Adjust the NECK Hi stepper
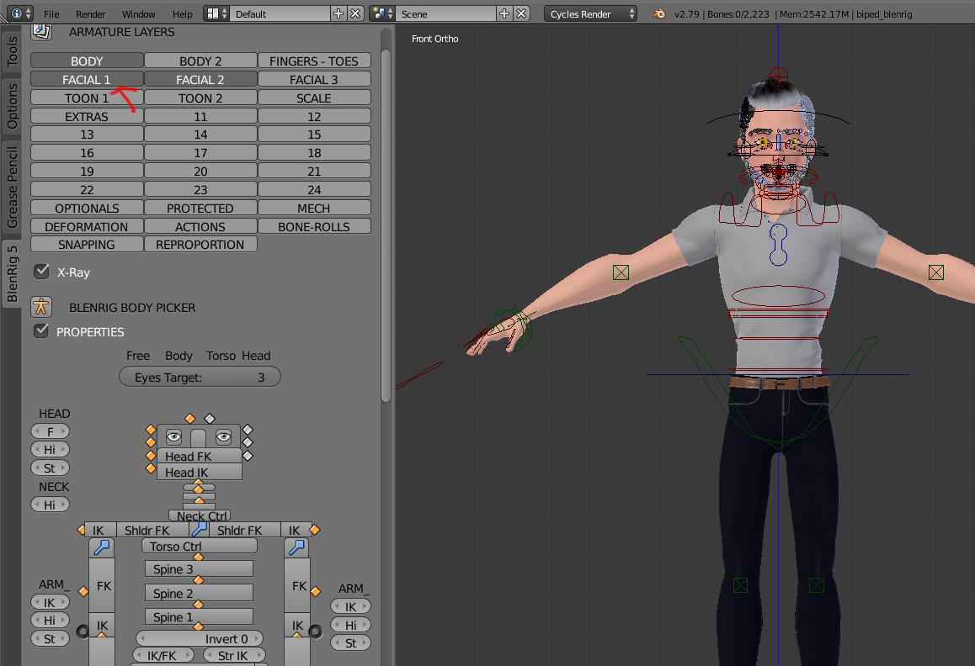The image size is (975, 666). [50, 505]
